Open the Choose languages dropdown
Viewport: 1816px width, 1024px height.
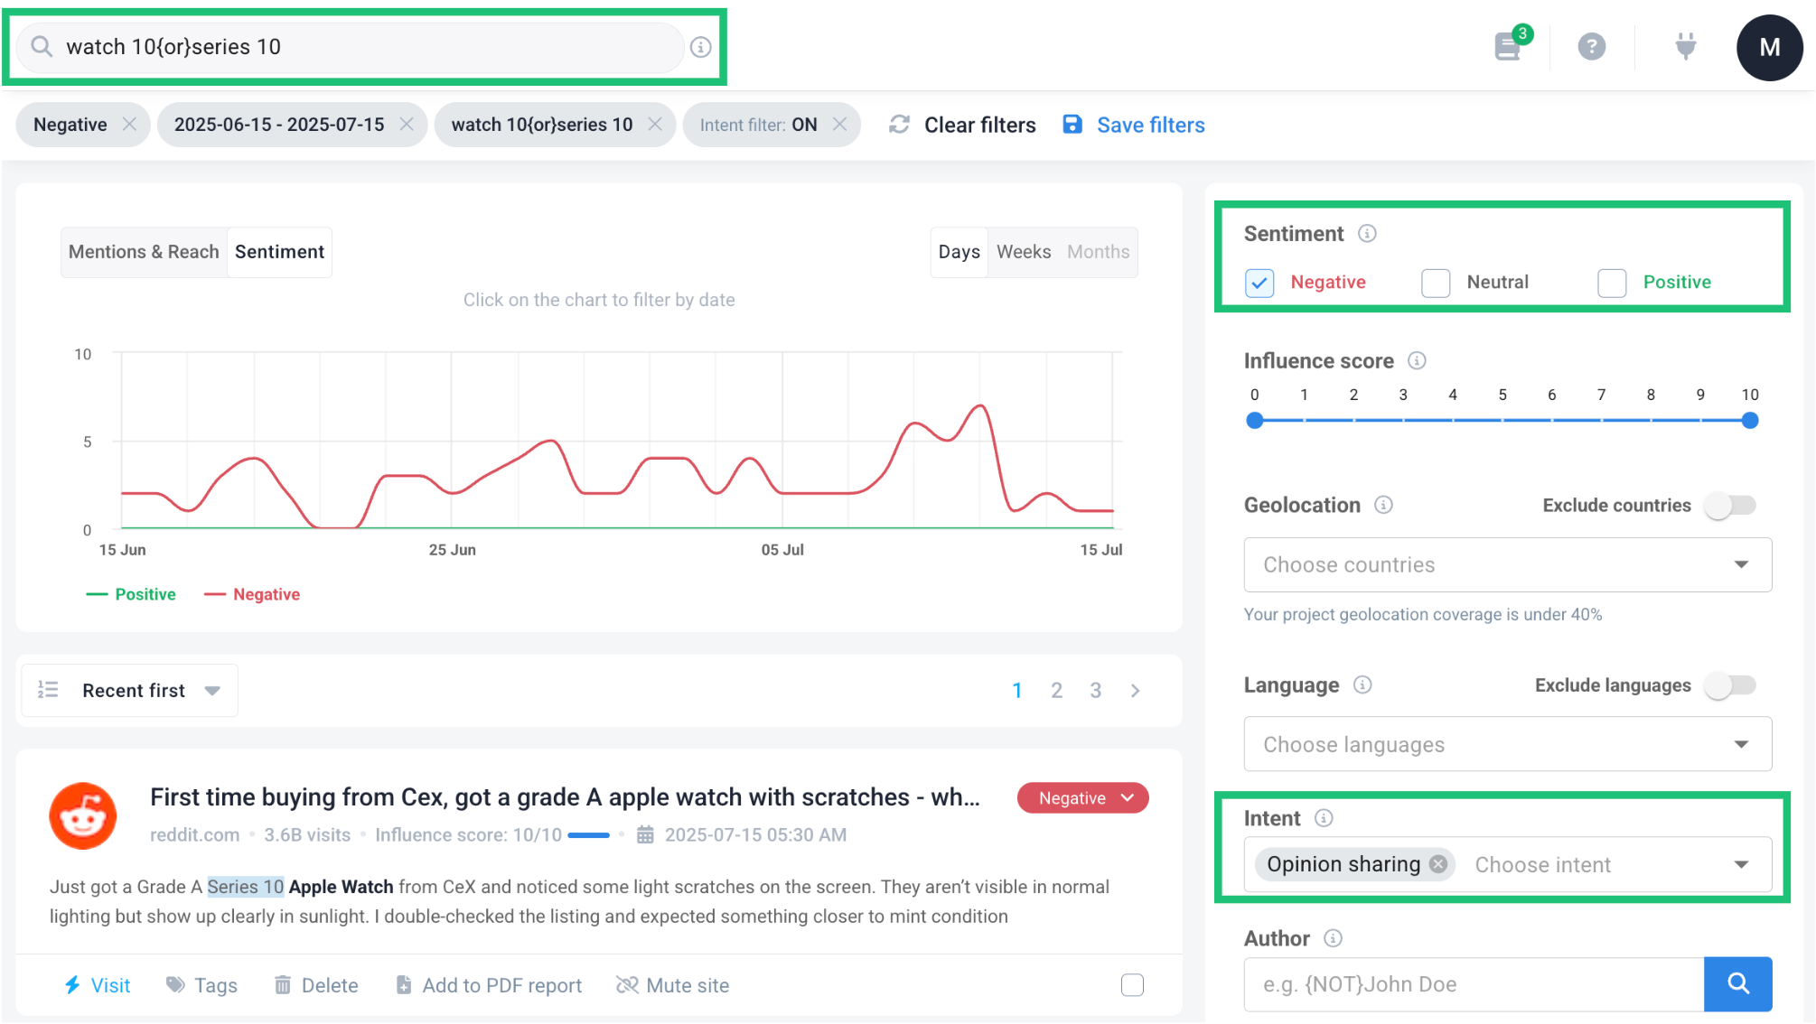1508,745
